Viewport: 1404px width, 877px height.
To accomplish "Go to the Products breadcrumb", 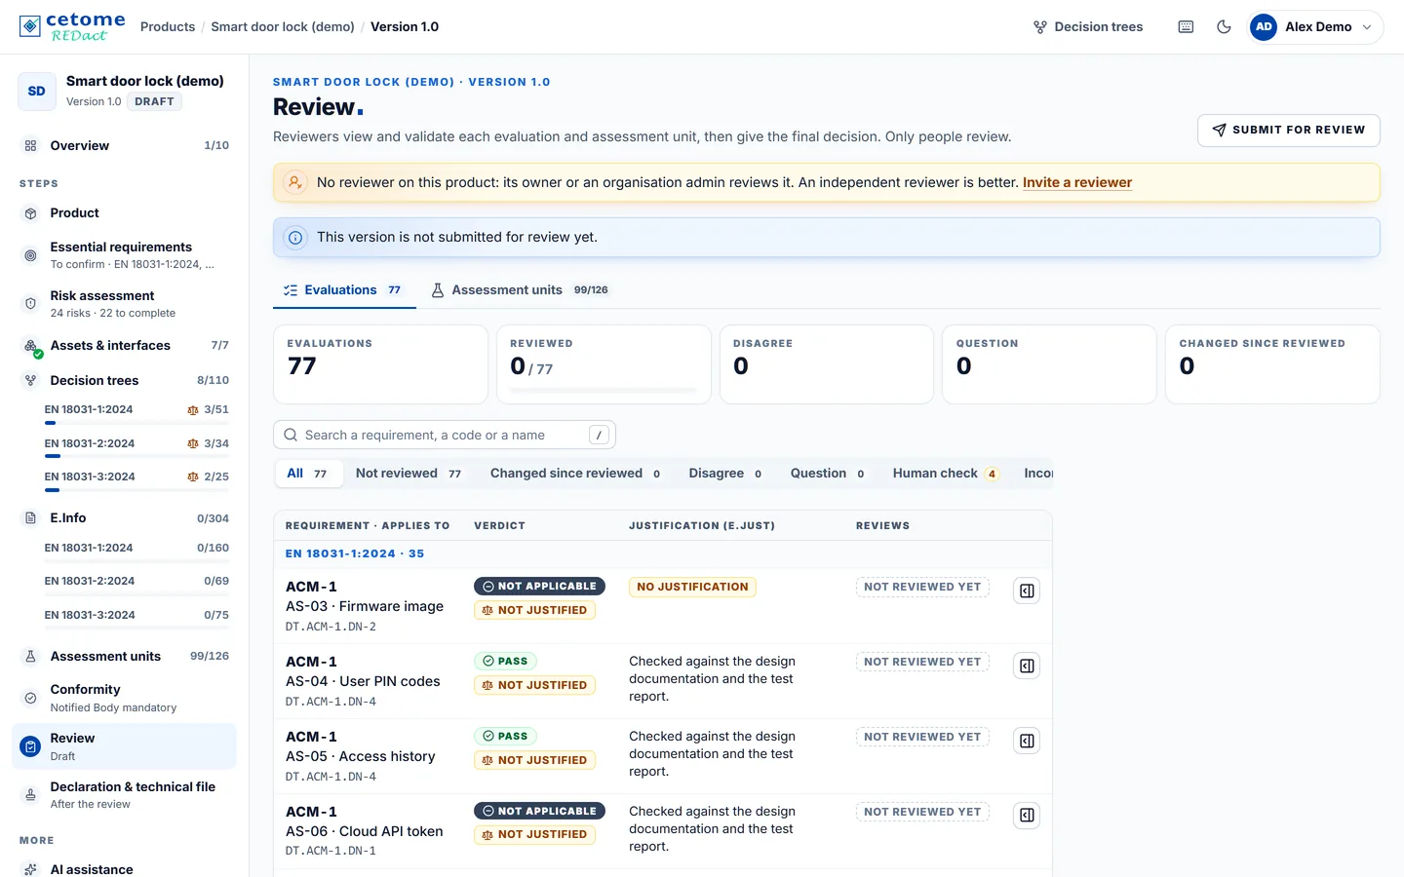I will pyautogui.click(x=168, y=27).
